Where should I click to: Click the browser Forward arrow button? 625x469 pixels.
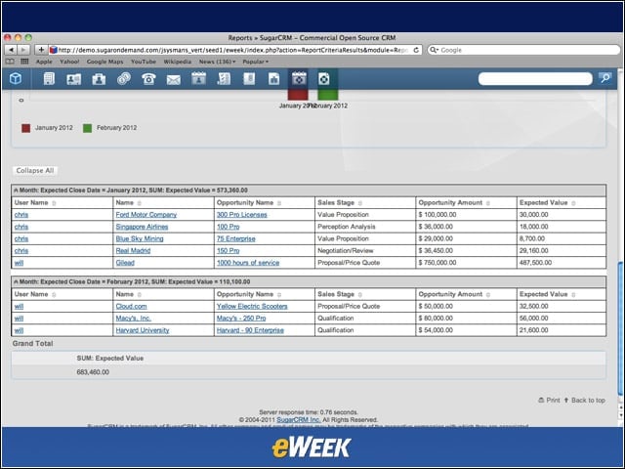pyautogui.click(x=23, y=50)
